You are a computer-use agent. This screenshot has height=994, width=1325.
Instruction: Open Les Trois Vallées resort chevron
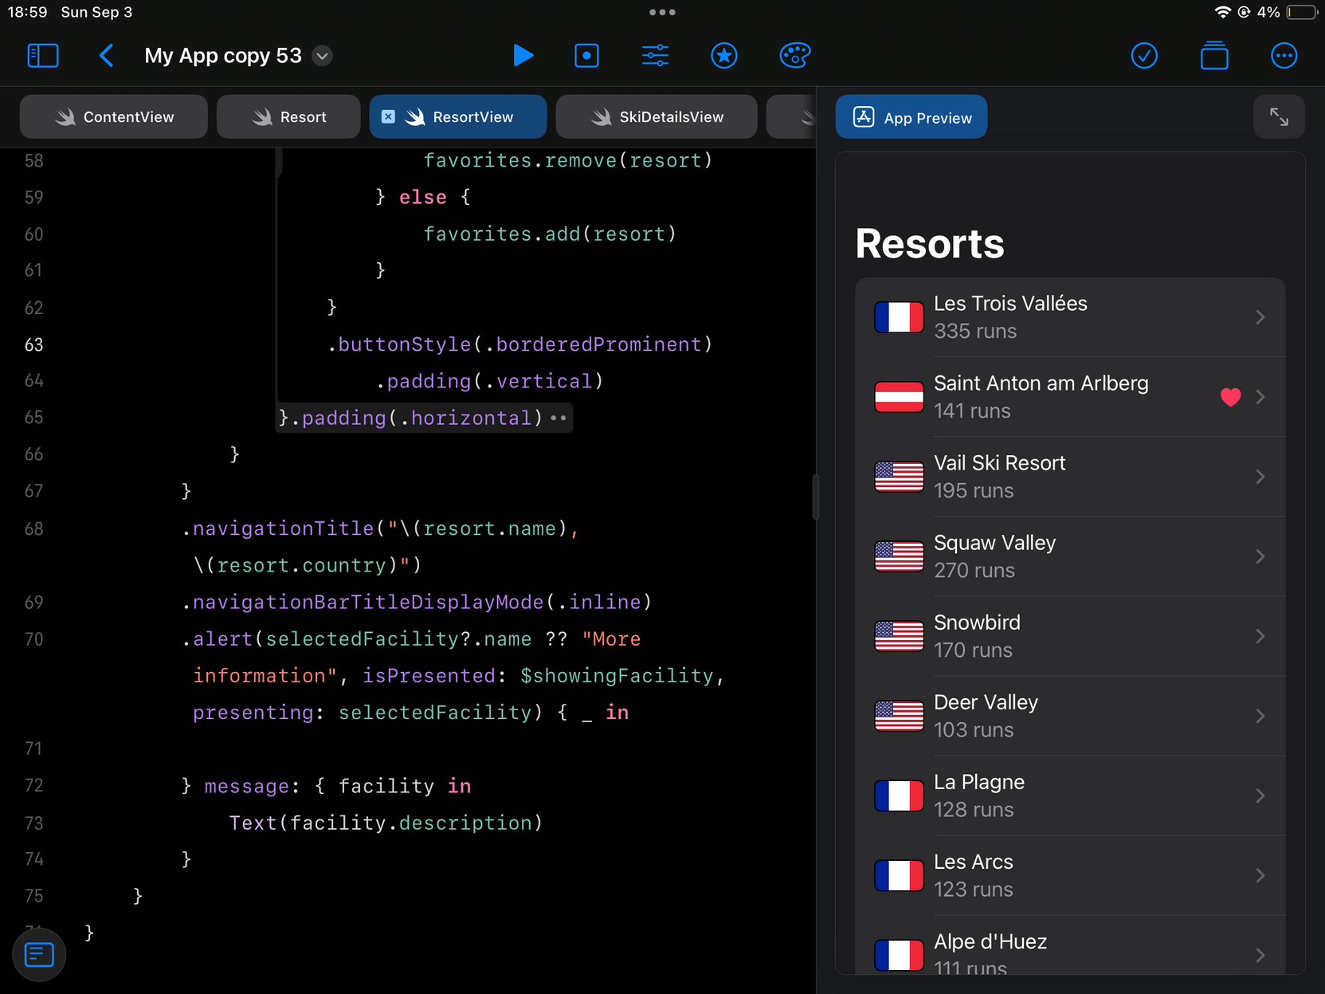[x=1260, y=317]
